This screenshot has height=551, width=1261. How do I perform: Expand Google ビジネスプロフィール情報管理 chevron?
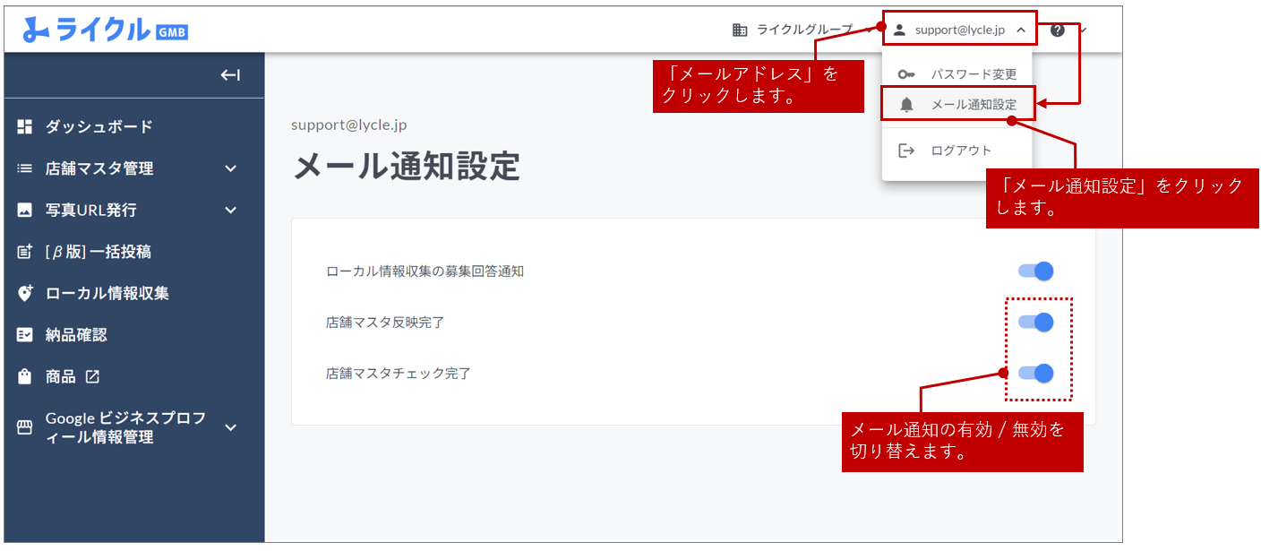click(x=230, y=427)
